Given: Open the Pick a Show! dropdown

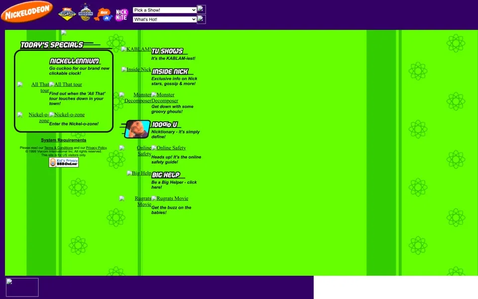Looking at the screenshot, I should pyautogui.click(x=165, y=10).
